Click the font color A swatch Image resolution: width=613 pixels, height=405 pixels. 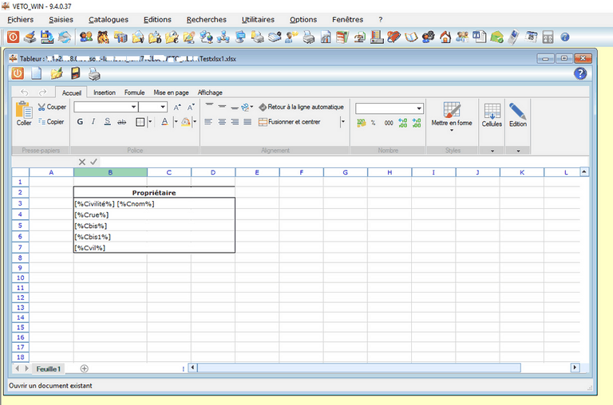(x=164, y=122)
